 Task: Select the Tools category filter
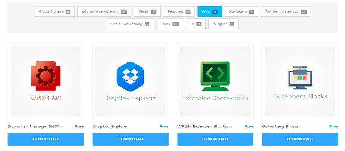(170, 24)
